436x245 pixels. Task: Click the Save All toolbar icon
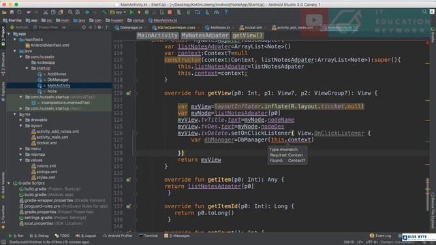[12, 12]
